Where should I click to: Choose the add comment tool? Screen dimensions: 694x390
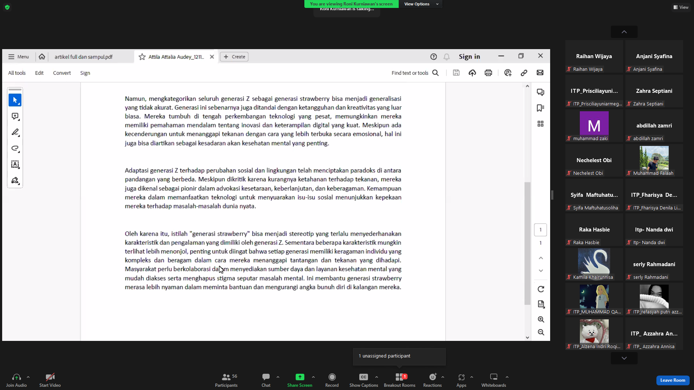(x=15, y=116)
